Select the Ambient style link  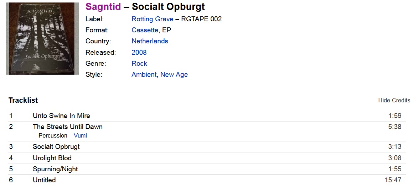144,75
